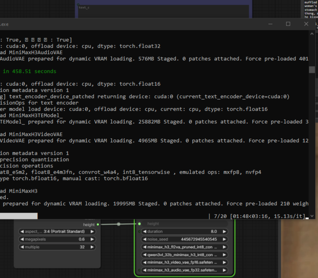318x278 pixels.
Task: Select previous minimax_h3_video_vae file
Action: click(x=145, y=262)
